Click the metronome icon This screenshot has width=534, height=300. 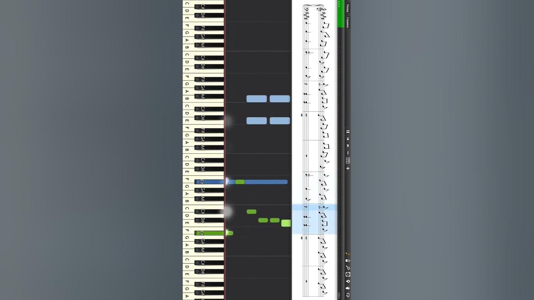pyautogui.click(x=348, y=260)
